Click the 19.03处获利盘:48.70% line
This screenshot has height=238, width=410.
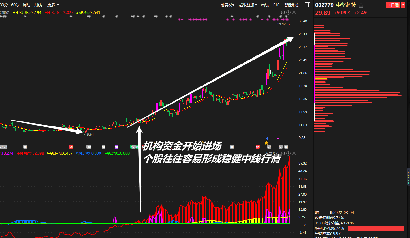coord(334,223)
